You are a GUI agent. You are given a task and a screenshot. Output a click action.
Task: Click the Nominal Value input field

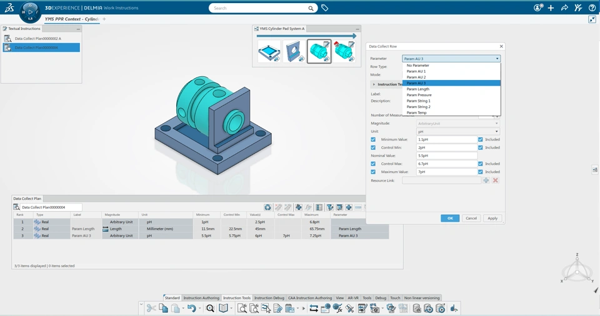(446, 156)
